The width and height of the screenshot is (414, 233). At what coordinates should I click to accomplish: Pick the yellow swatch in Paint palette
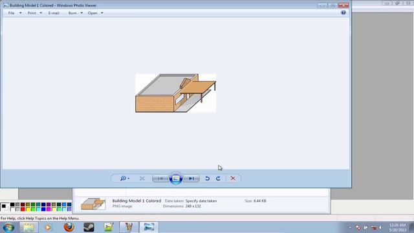point(28,209)
